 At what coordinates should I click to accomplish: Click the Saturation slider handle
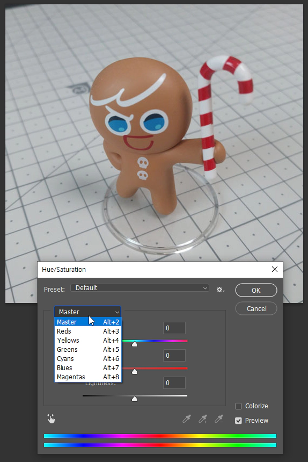tap(135, 371)
